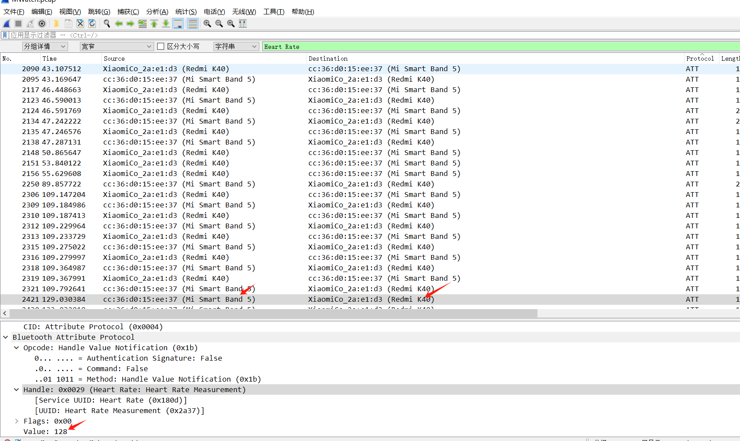Screen dimensions: 740x441
Task: Toggle packet list colorization
Action: [193, 24]
